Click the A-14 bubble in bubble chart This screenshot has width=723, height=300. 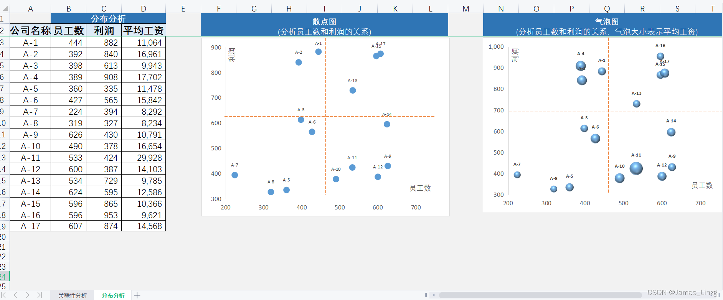click(x=671, y=132)
